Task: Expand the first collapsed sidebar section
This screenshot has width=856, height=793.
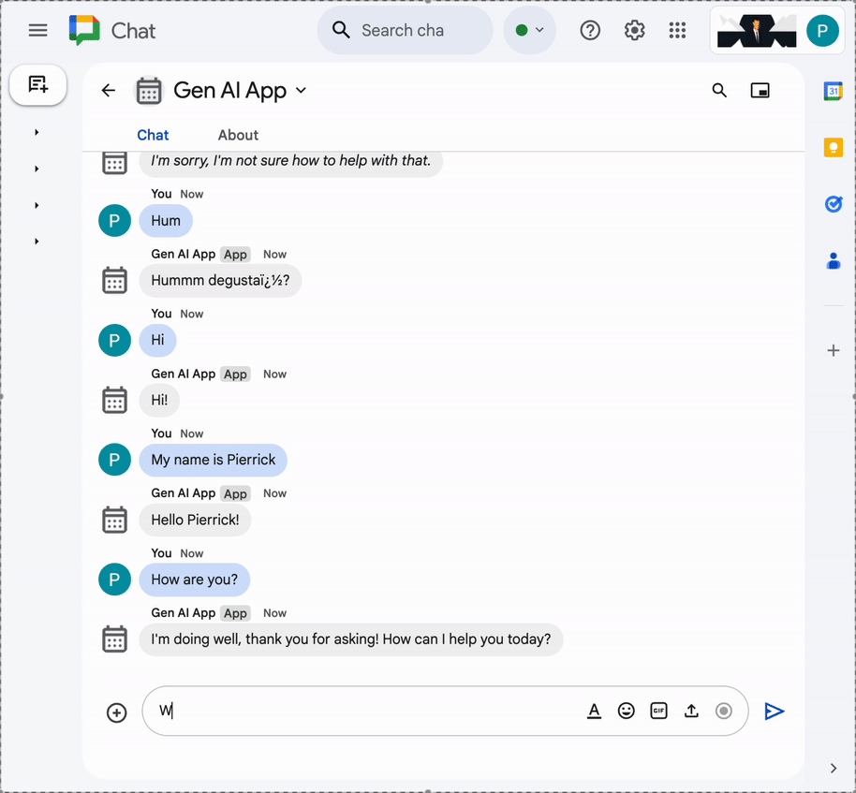Action: click(x=37, y=132)
